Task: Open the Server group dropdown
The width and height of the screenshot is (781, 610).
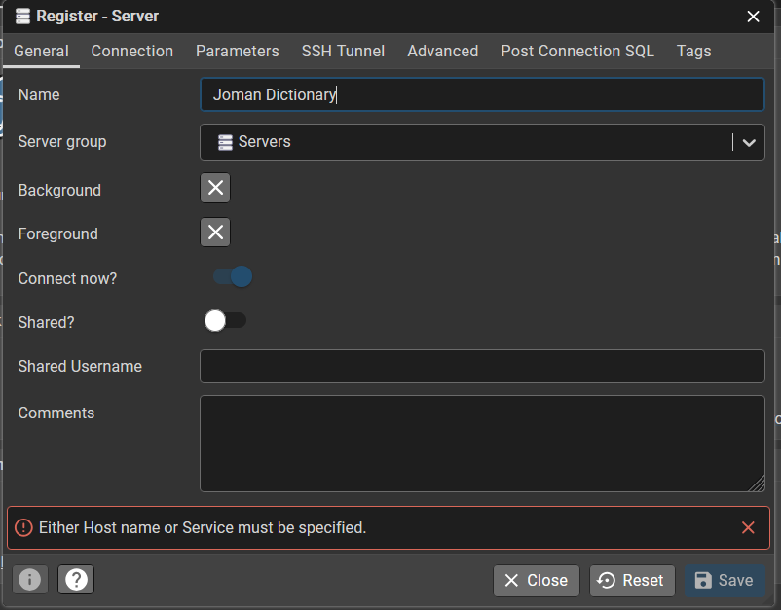Action: point(482,142)
